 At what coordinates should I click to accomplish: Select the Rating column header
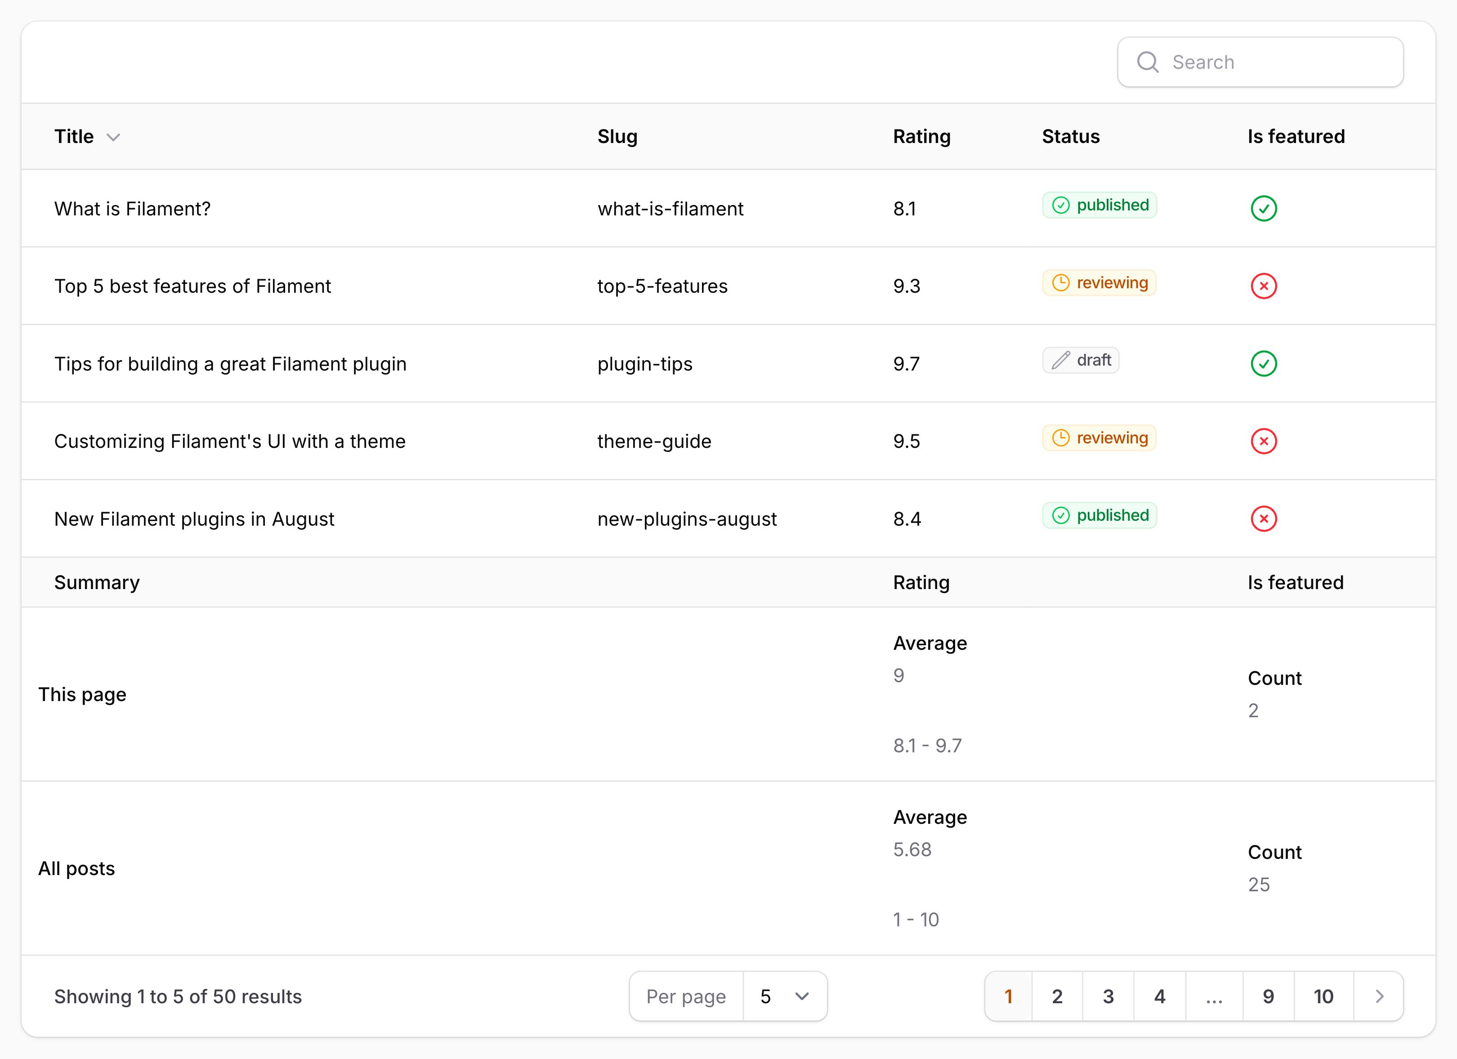tap(922, 136)
